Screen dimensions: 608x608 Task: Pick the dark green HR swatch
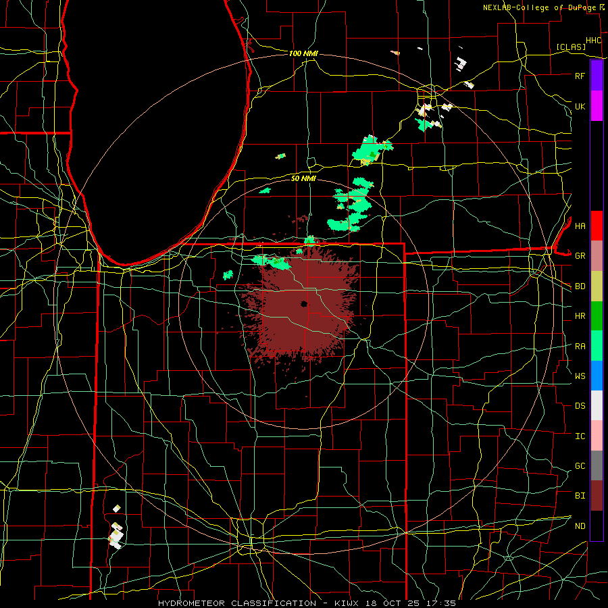[597, 316]
